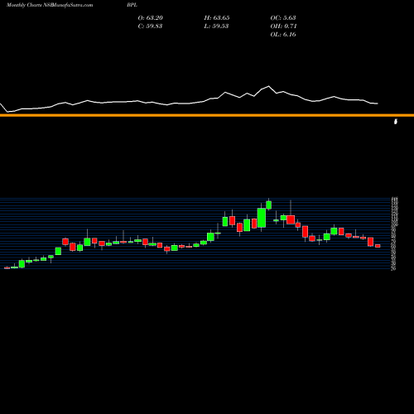Click the close price value C: 59.83
Screen dimensions: 414x414
150,26
